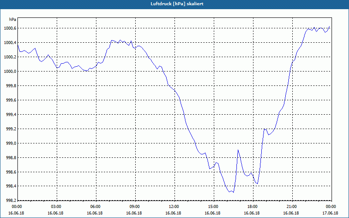Click the "06:00" time axis label
The image size is (349, 218).
96,207
